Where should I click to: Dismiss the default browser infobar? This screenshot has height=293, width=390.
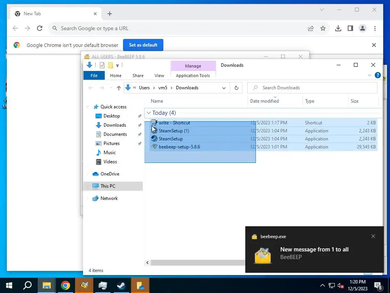[374, 45]
